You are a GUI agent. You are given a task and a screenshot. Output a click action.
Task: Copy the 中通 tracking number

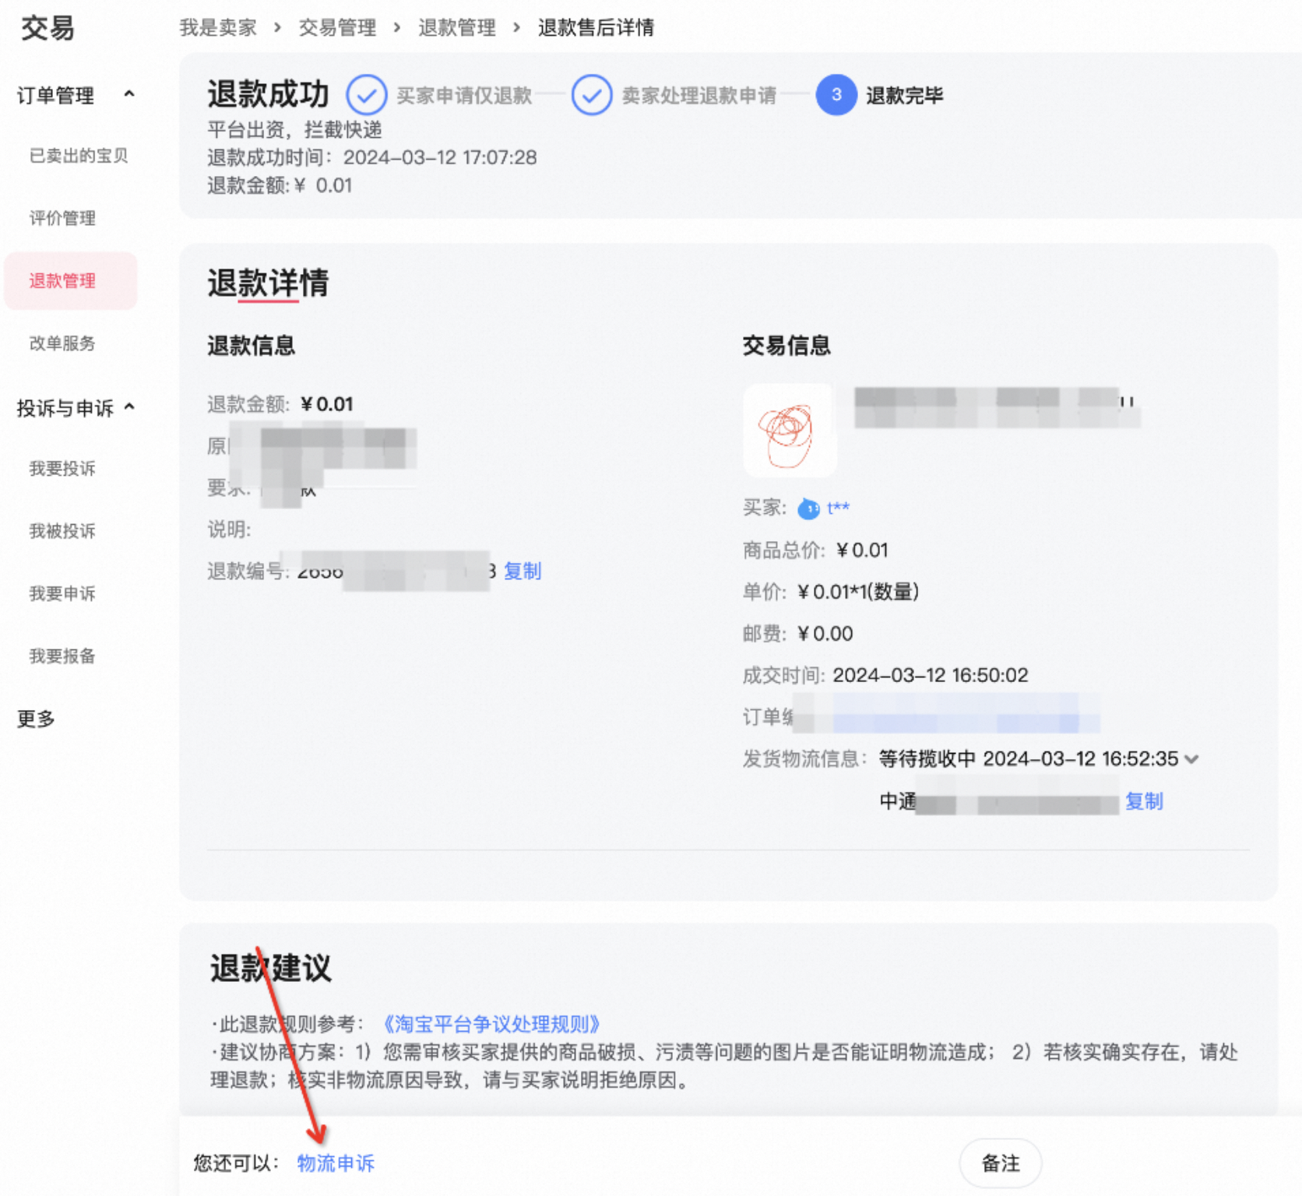(1143, 801)
